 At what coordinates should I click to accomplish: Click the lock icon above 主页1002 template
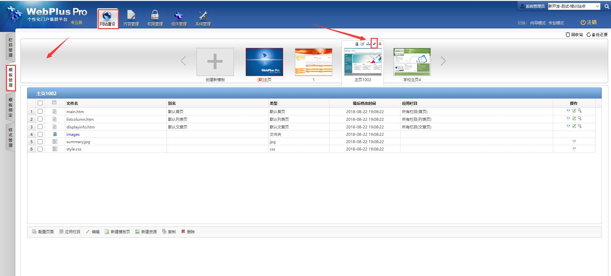pyautogui.click(x=357, y=44)
